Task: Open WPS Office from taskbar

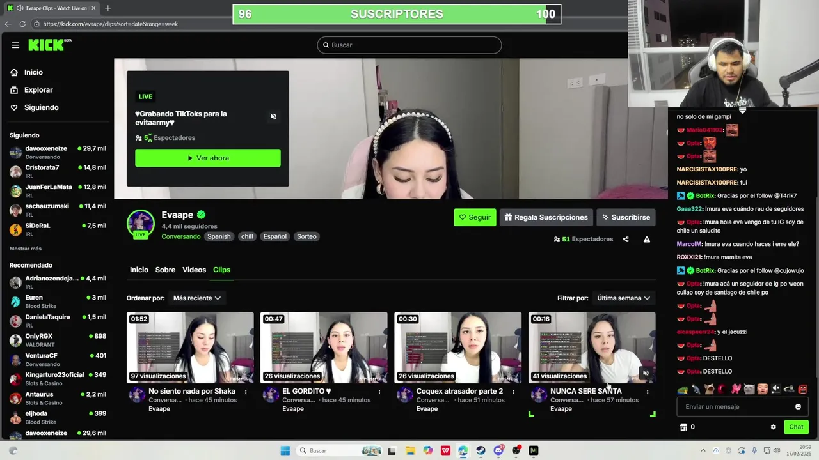Action: tap(445, 450)
